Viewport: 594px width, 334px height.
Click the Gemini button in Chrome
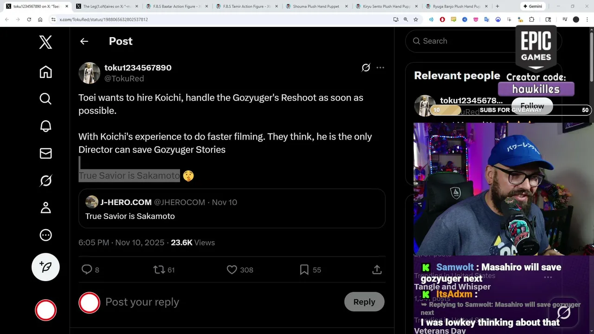pyautogui.click(x=532, y=6)
